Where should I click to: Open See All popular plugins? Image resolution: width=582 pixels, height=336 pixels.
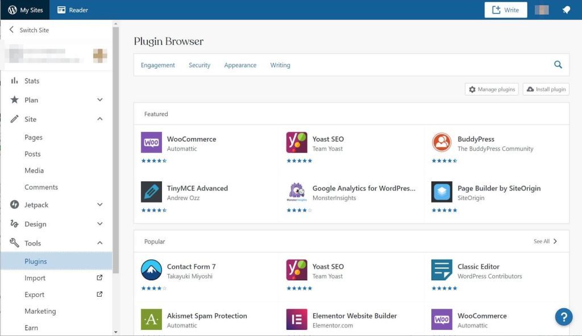click(544, 241)
